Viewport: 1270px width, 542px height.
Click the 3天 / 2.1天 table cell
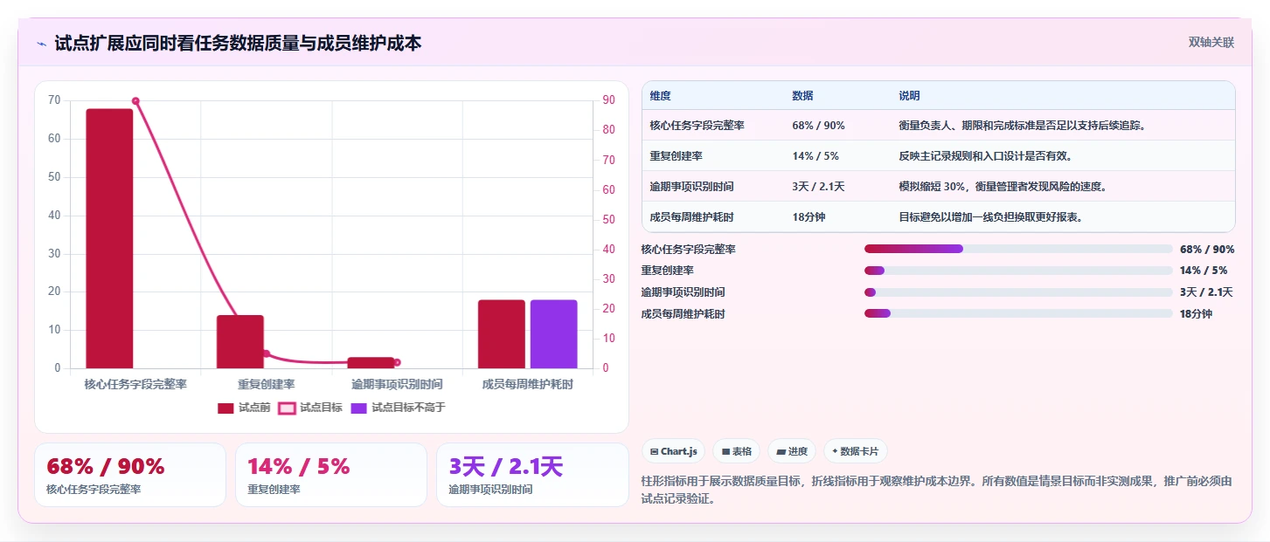pos(818,187)
